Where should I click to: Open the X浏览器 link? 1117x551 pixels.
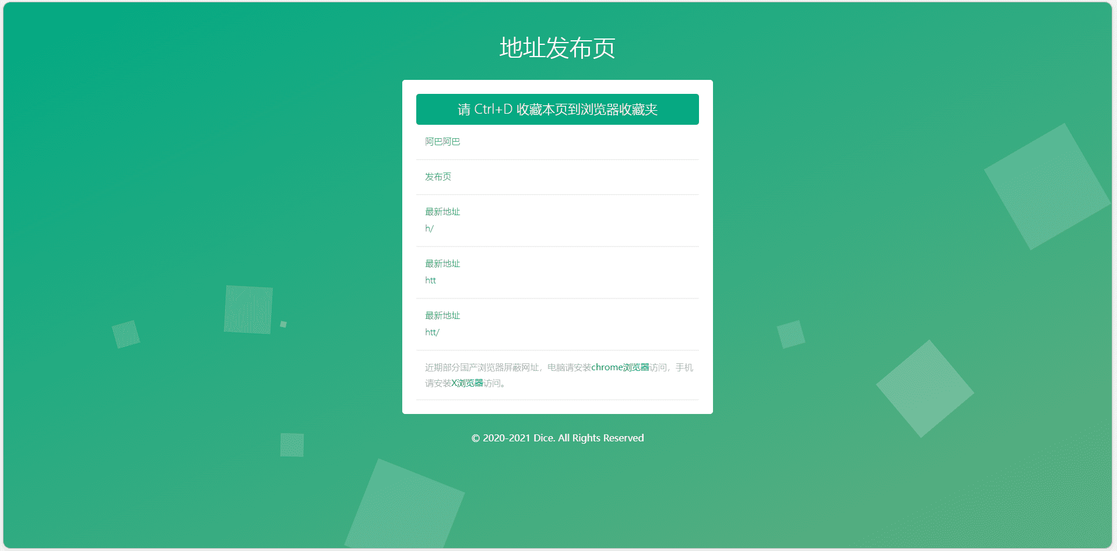[466, 384]
